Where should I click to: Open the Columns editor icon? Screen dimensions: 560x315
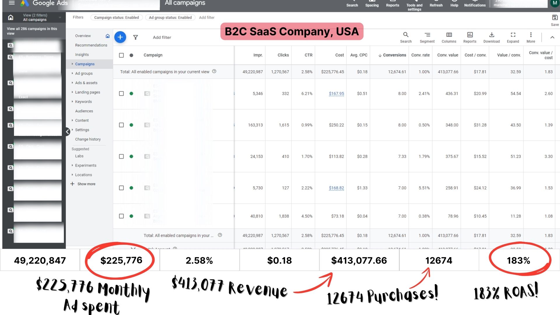point(449,38)
